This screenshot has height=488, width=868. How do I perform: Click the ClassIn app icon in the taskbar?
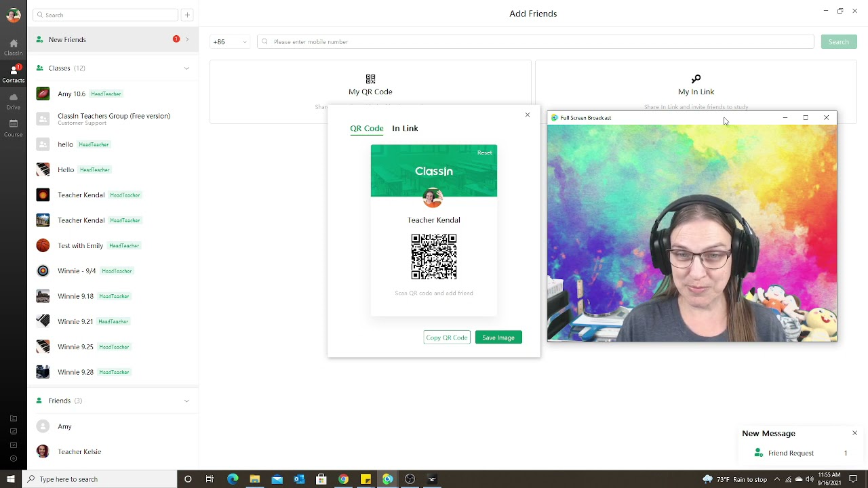tap(387, 479)
